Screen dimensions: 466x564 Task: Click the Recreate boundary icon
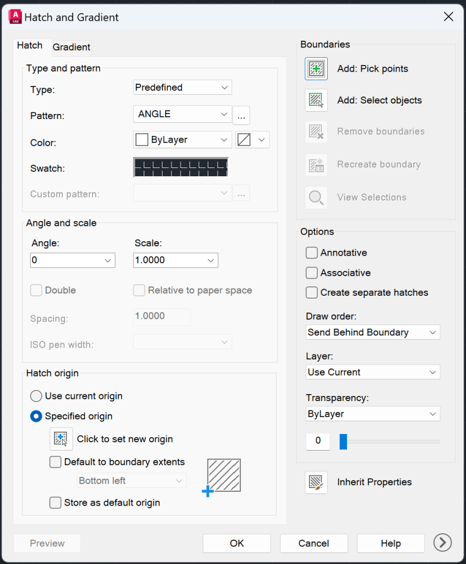point(316,164)
